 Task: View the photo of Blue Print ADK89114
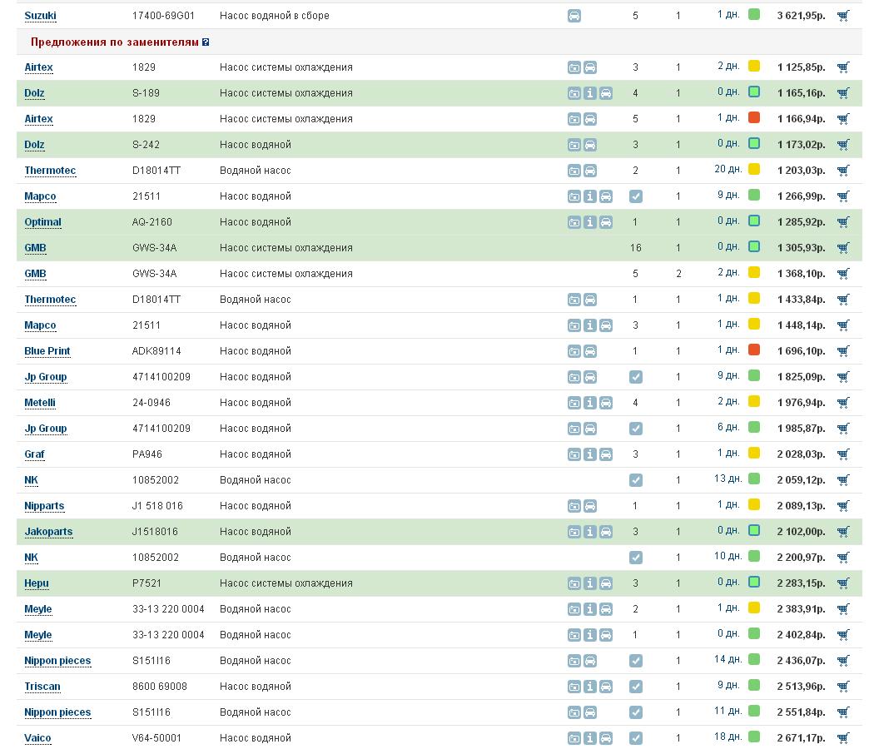[574, 351]
